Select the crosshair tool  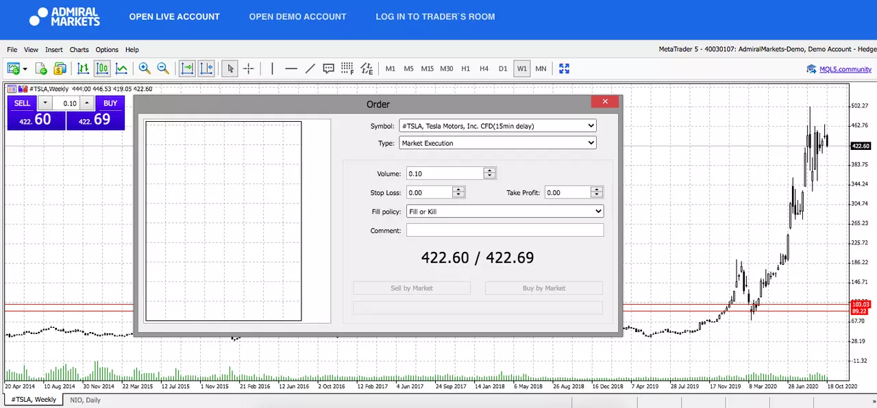pos(249,68)
